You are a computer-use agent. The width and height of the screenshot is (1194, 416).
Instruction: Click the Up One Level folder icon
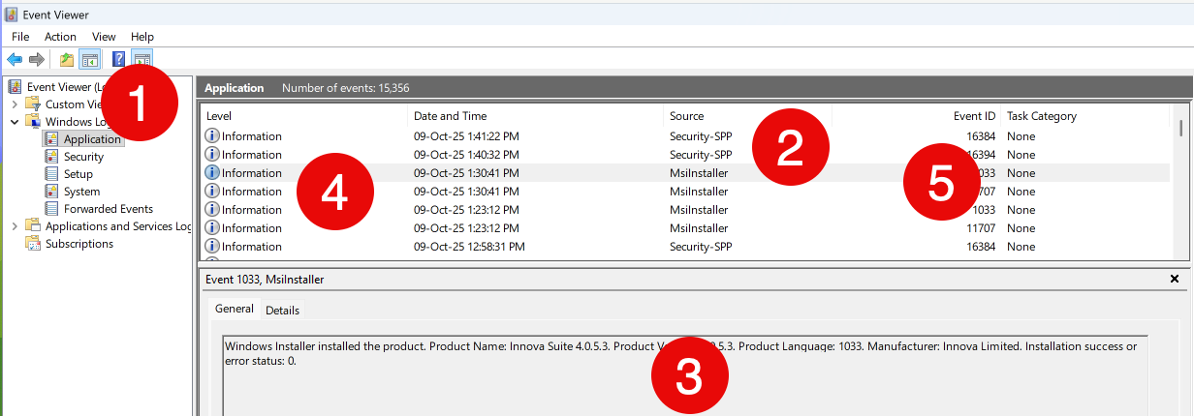click(66, 60)
